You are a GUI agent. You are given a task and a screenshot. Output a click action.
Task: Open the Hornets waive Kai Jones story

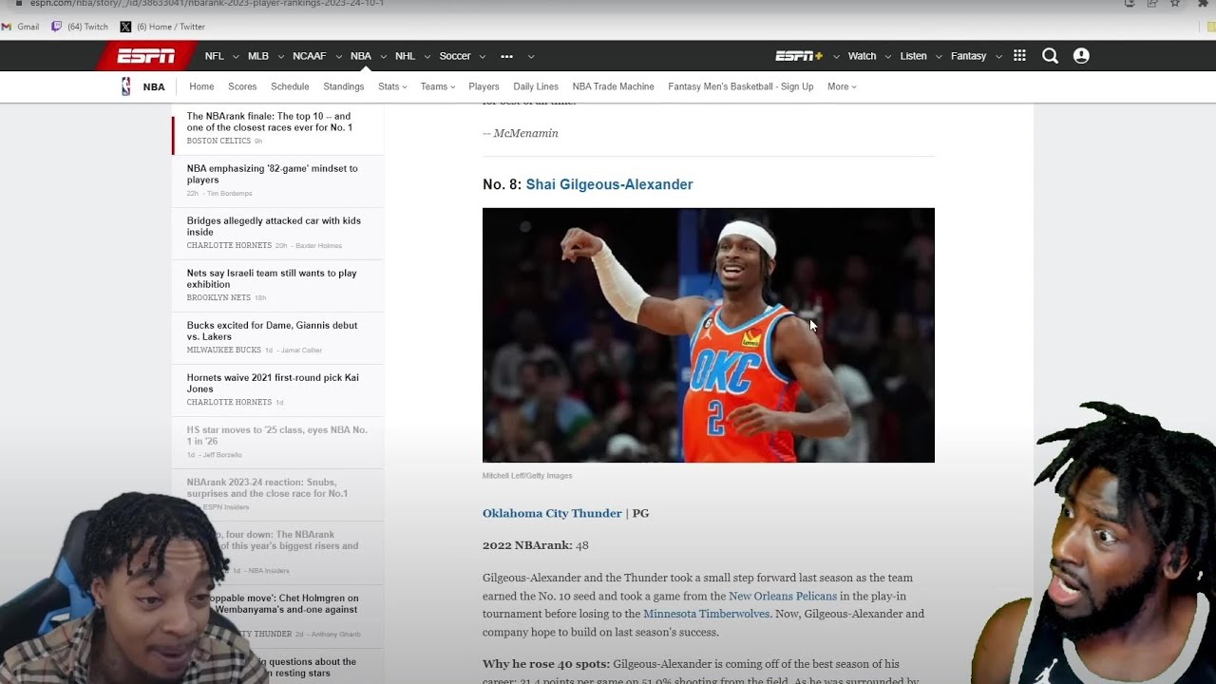pyautogui.click(x=273, y=383)
